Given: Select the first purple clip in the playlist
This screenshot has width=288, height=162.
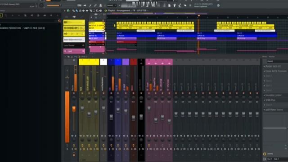Looking at the screenshot, I should (126, 38).
